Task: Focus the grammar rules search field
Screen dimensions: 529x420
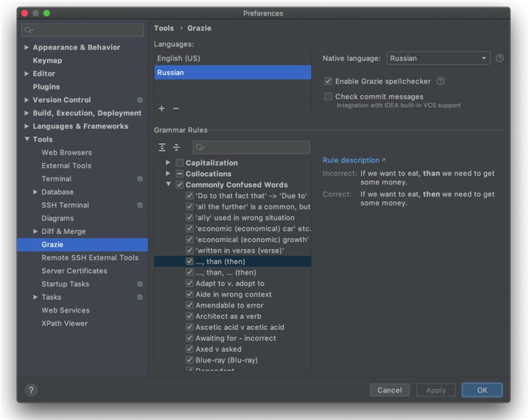Action: click(x=251, y=147)
